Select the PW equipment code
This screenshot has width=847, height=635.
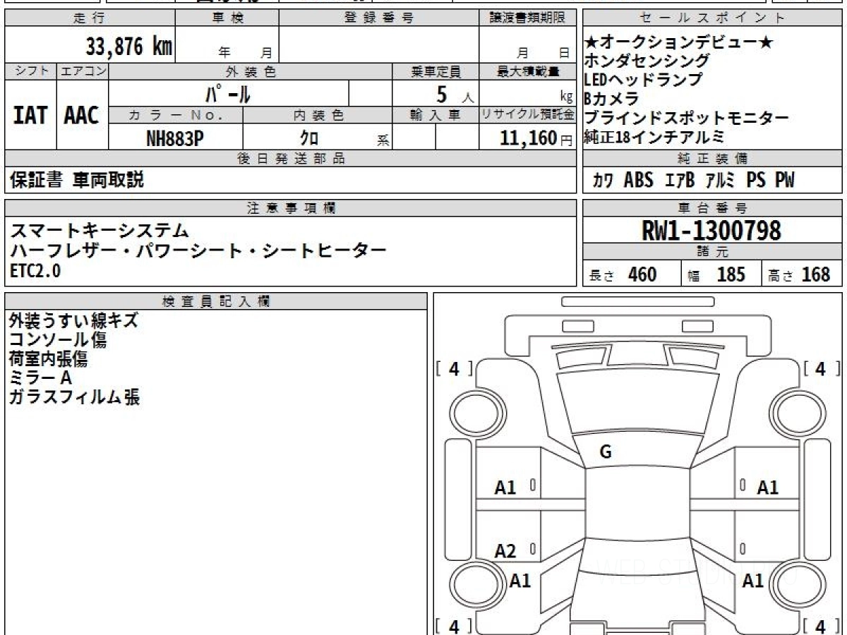(x=785, y=181)
